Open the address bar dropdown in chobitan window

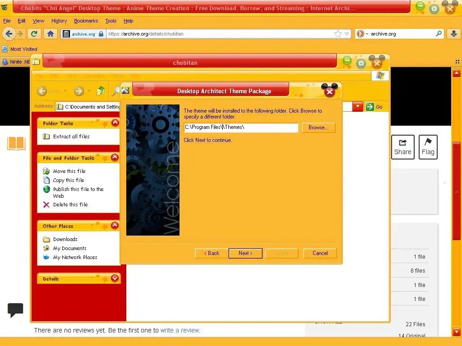click(357, 106)
